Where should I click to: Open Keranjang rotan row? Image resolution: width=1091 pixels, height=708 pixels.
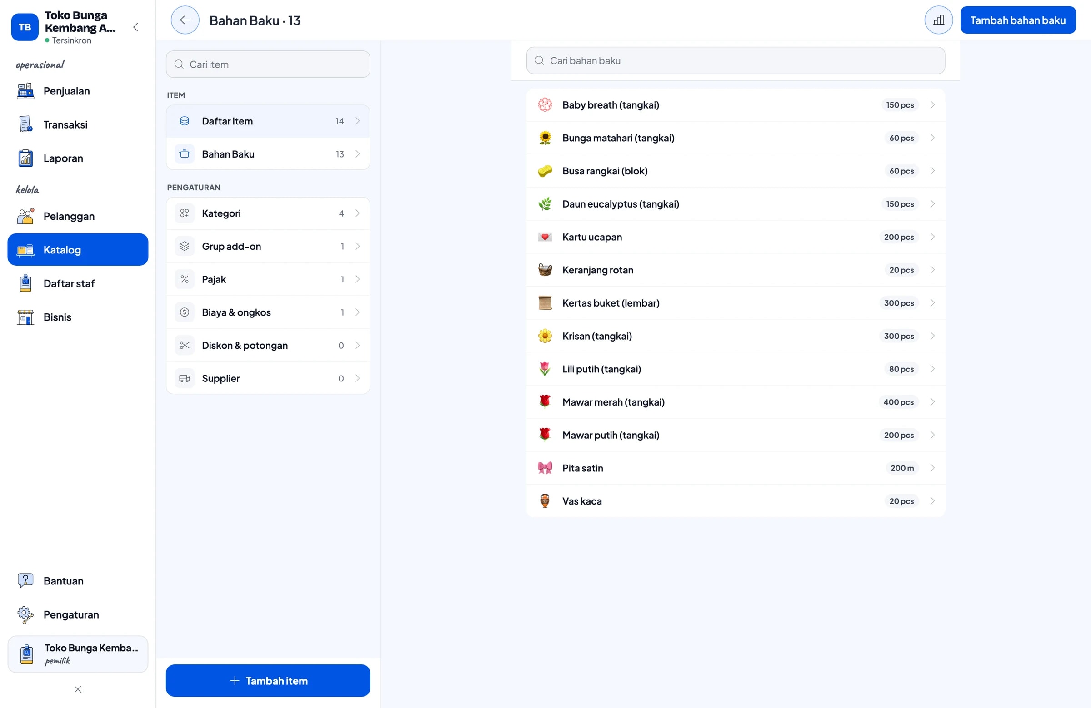point(735,270)
